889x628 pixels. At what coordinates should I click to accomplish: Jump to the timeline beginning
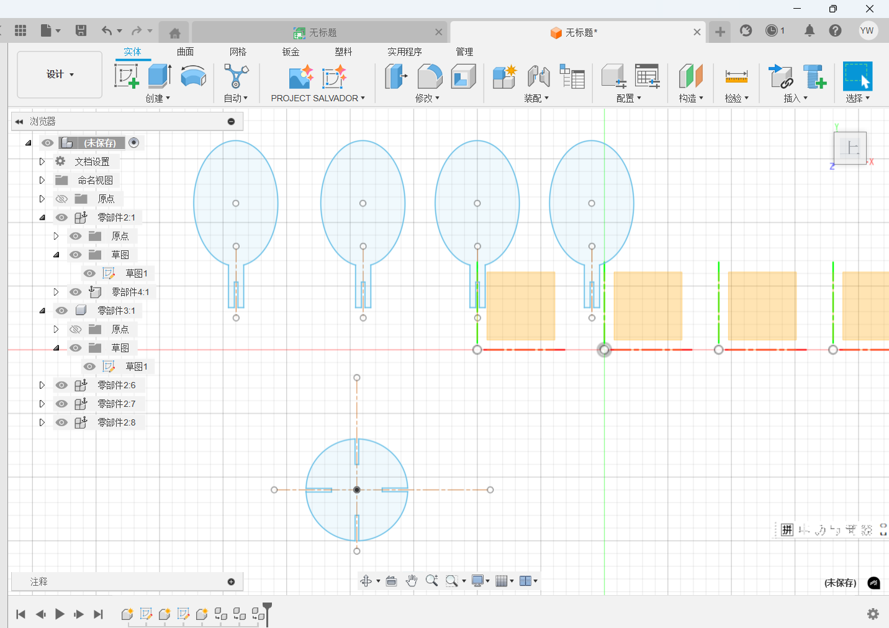coord(20,614)
